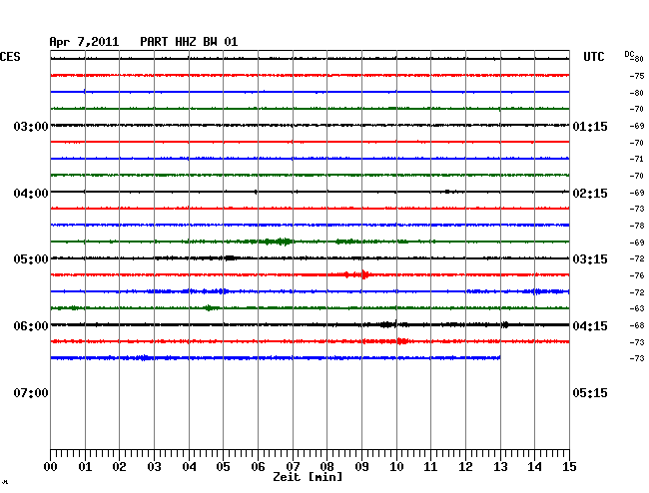Select the UTC header label
The height and width of the screenshot is (493, 649).
(x=594, y=57)
